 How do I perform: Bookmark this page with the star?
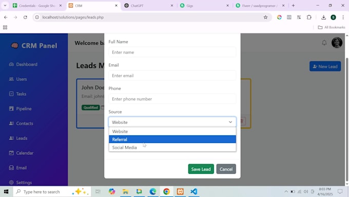(x=265, y=17)
